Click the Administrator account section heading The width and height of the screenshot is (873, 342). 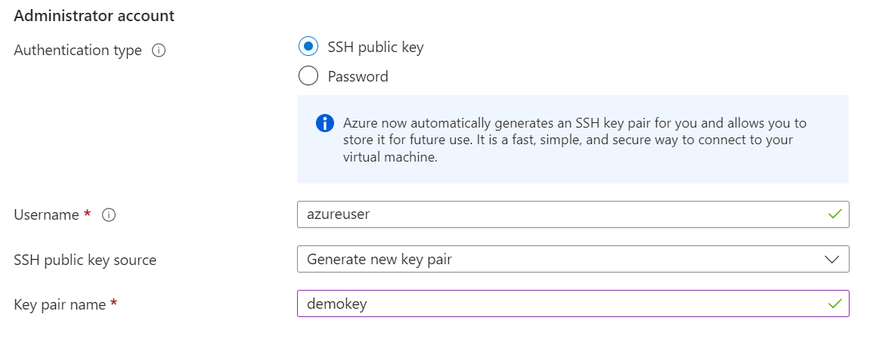point(94,16)
